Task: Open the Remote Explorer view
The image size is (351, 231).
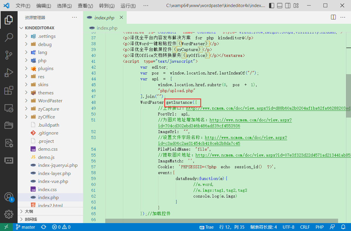Action: coord(9,108)
